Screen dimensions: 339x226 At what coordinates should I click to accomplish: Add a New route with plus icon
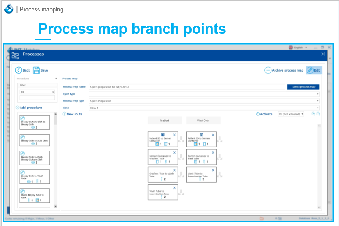64,114
